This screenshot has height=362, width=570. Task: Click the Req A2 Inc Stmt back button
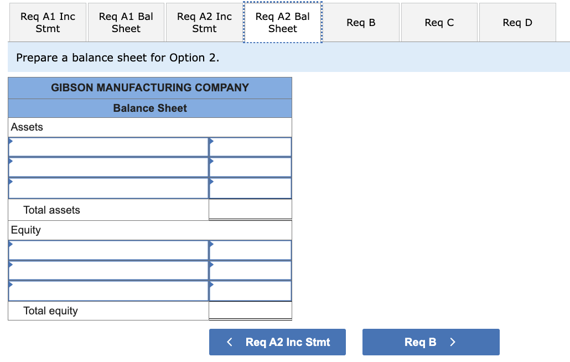pos(277,342)
